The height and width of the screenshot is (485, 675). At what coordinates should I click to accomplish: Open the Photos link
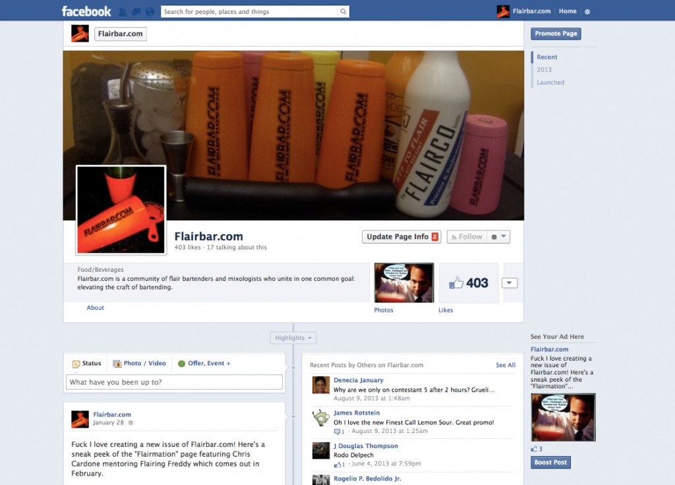[x=384, y=310]
